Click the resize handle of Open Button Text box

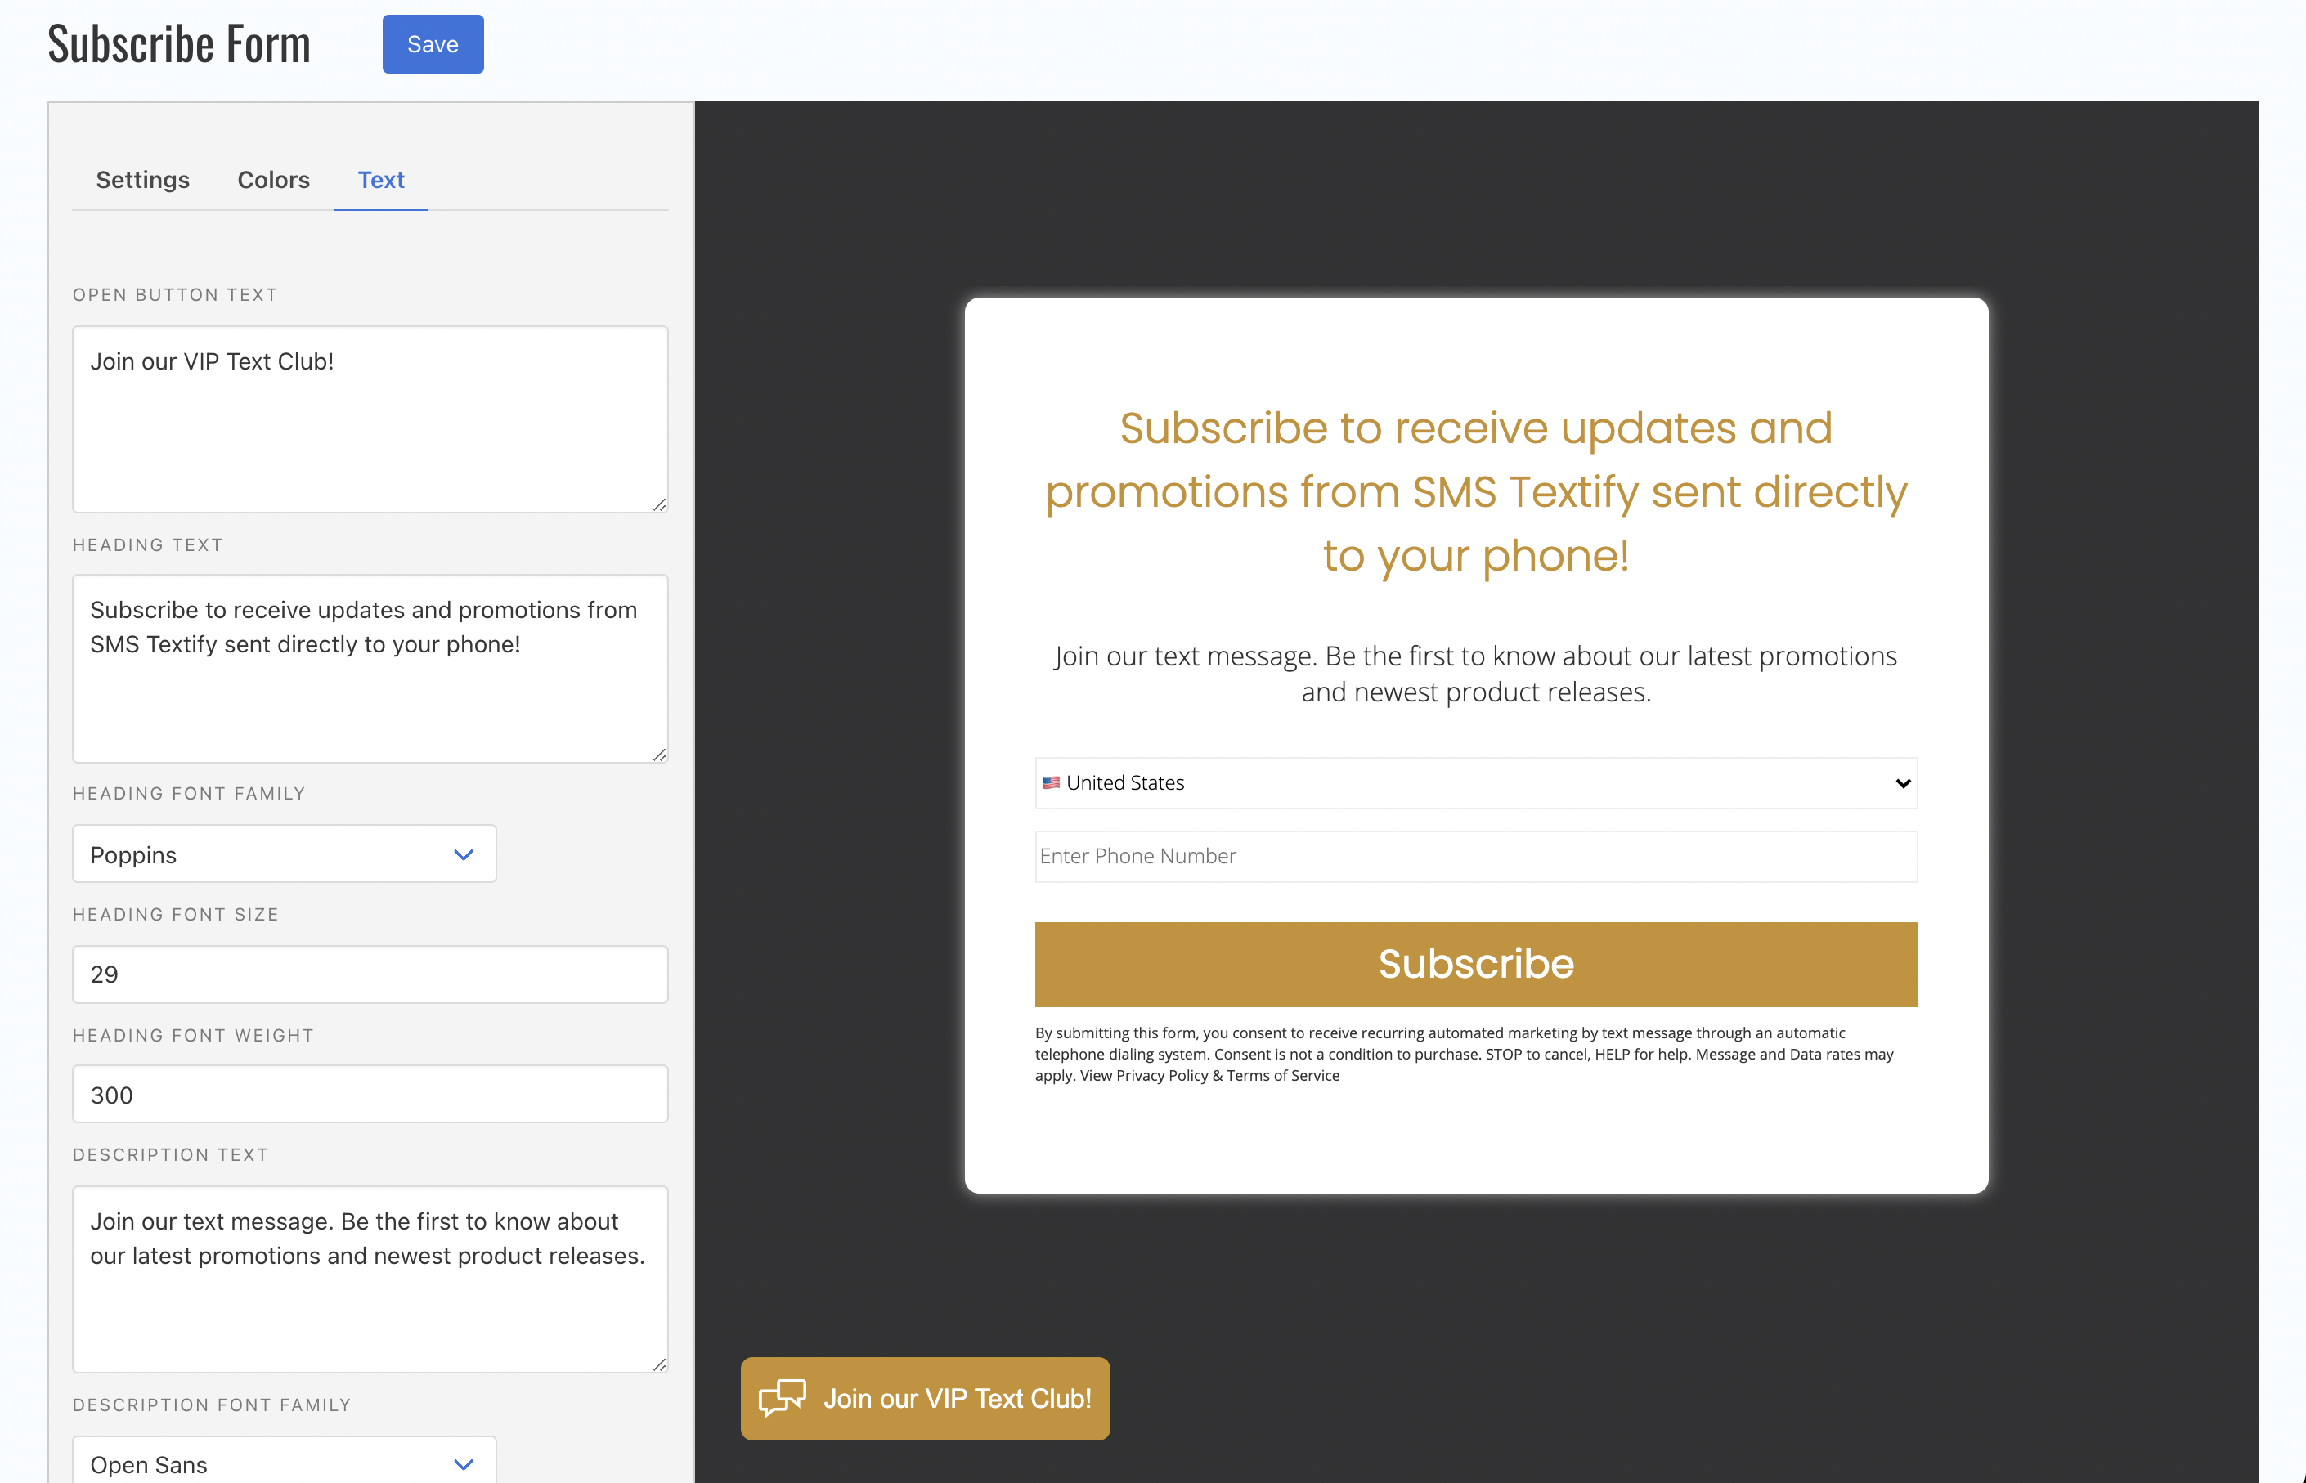click(660, 504)
